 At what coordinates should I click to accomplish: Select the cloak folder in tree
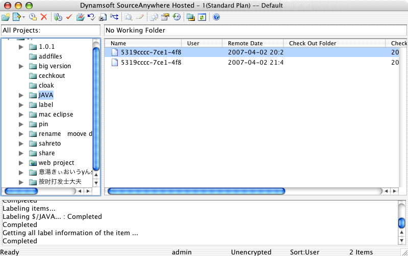pos(46,86)
